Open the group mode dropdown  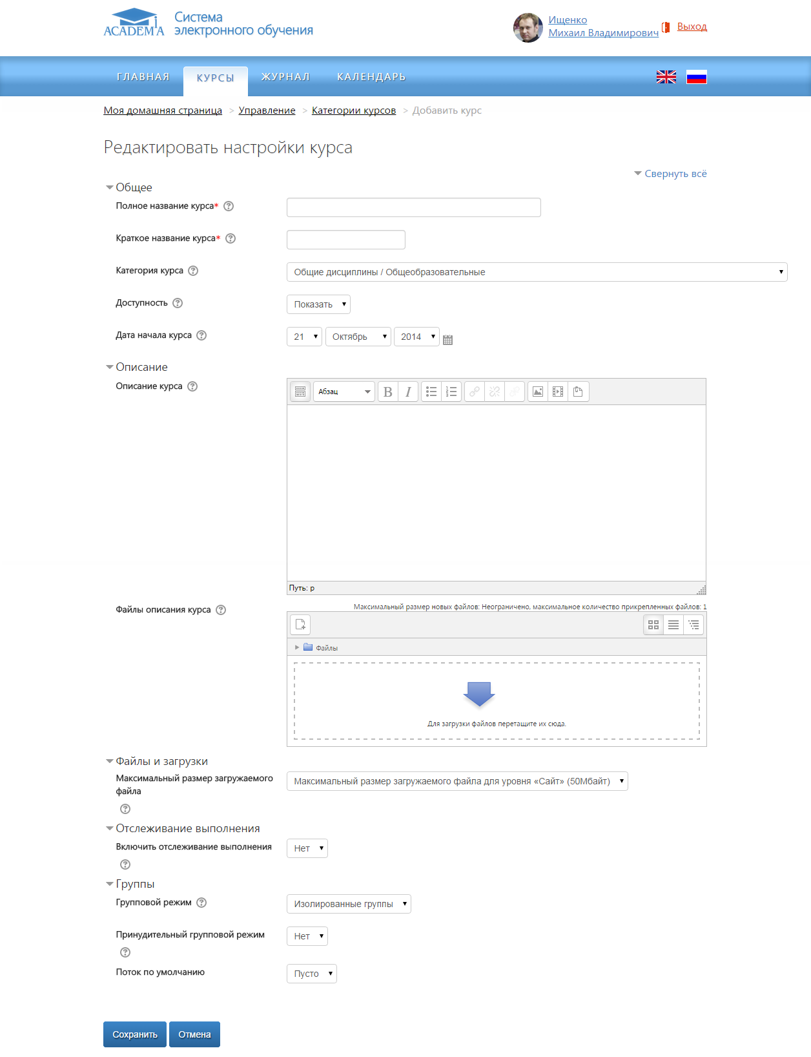point(349,904)
